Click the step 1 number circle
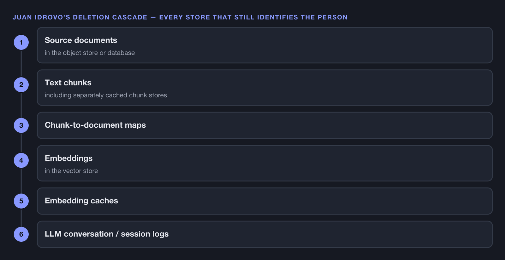505x260 pixels. (x=21, y=42)
